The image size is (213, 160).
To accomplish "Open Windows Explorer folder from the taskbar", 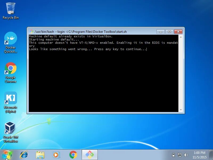I will point(40,155).
